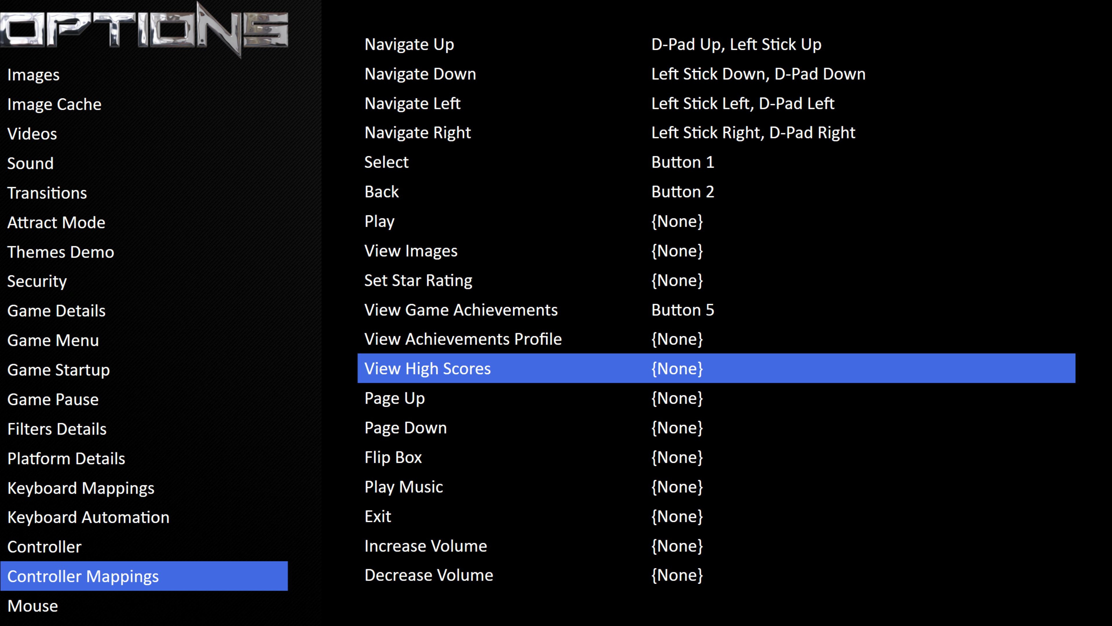The width and height of the screenshot is (1112, 626).
Task: Click the 'Left Stick Left, D-Pad Left' value
Action: (743, 103)
